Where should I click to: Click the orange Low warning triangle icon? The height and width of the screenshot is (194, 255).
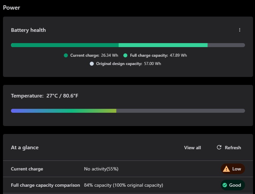pyautogui.click(x=226, y=169)
